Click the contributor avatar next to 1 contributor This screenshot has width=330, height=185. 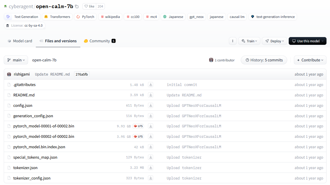(211, 60)
